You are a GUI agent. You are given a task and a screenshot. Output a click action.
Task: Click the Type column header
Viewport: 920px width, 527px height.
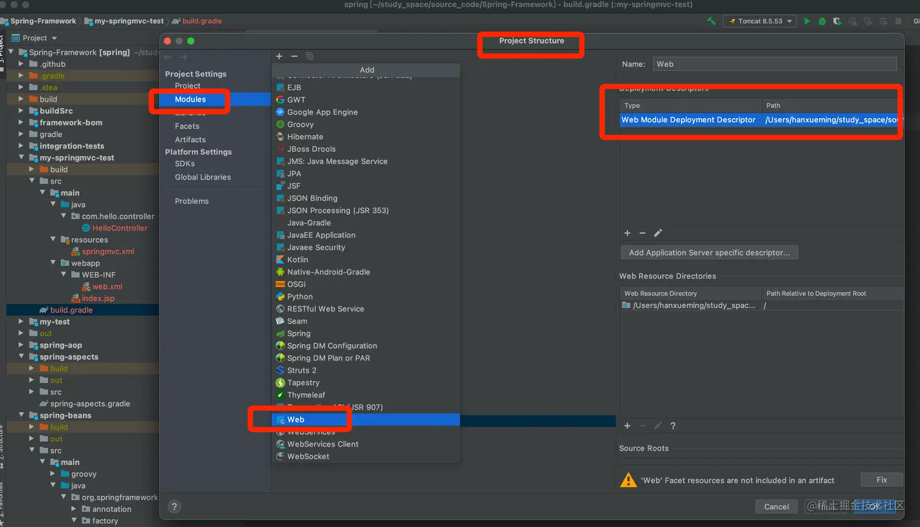coord(690,105)
